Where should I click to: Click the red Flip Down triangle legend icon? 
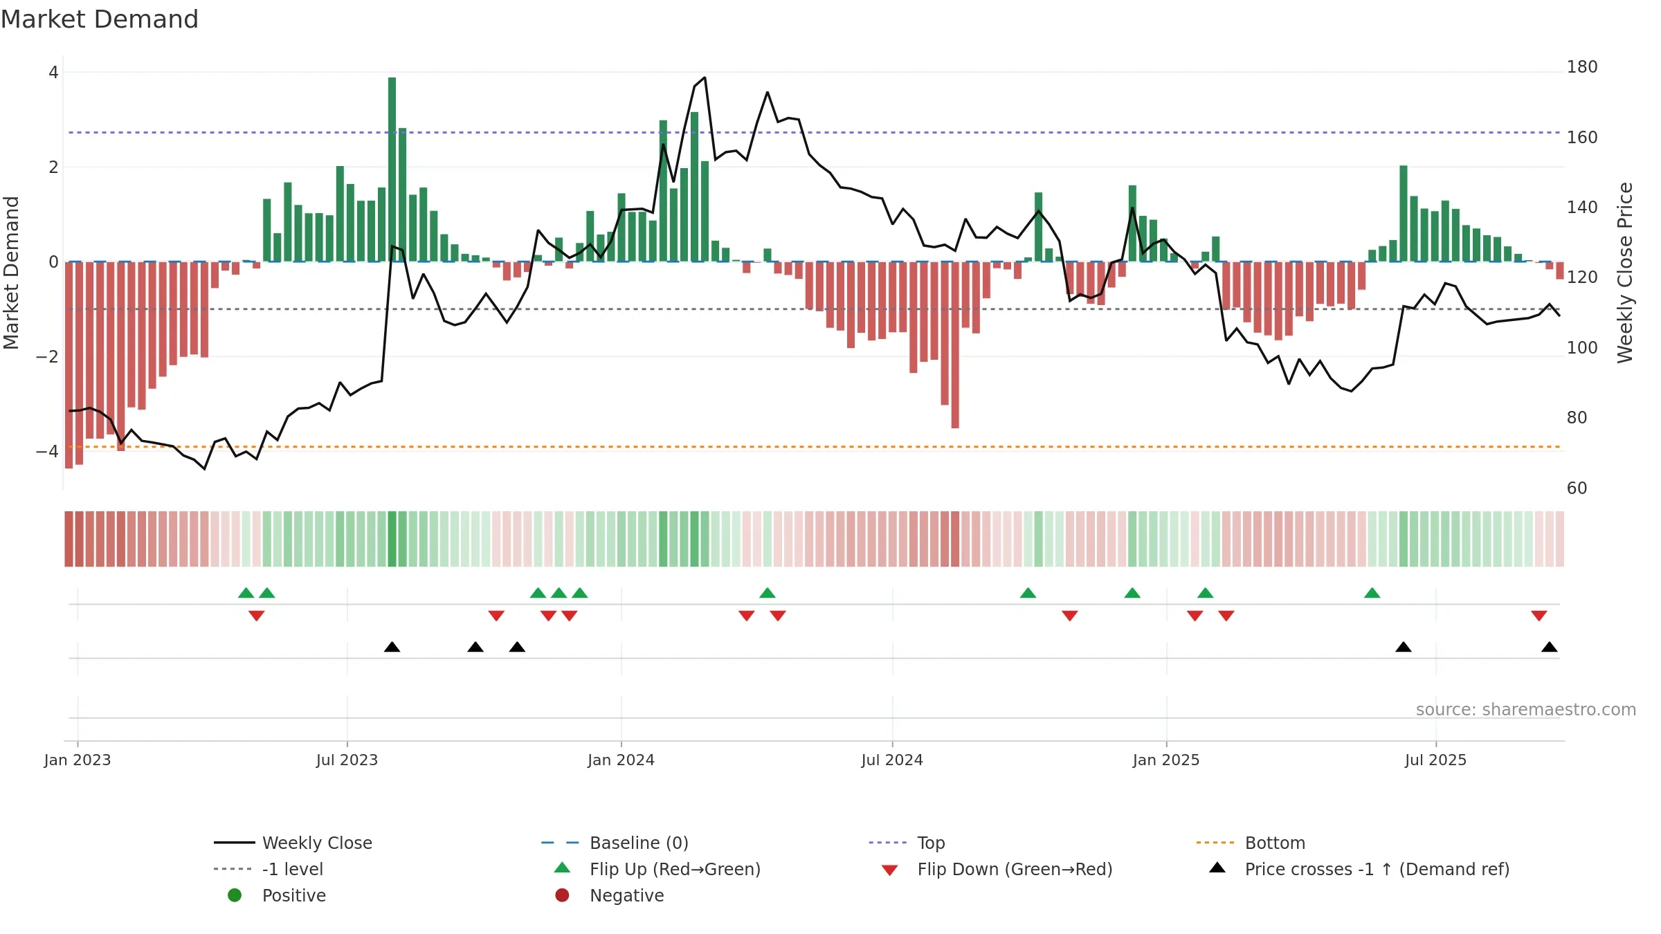[890, 870]
